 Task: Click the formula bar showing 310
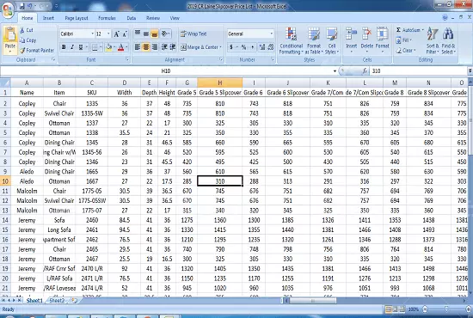click(x=419, y=71)
